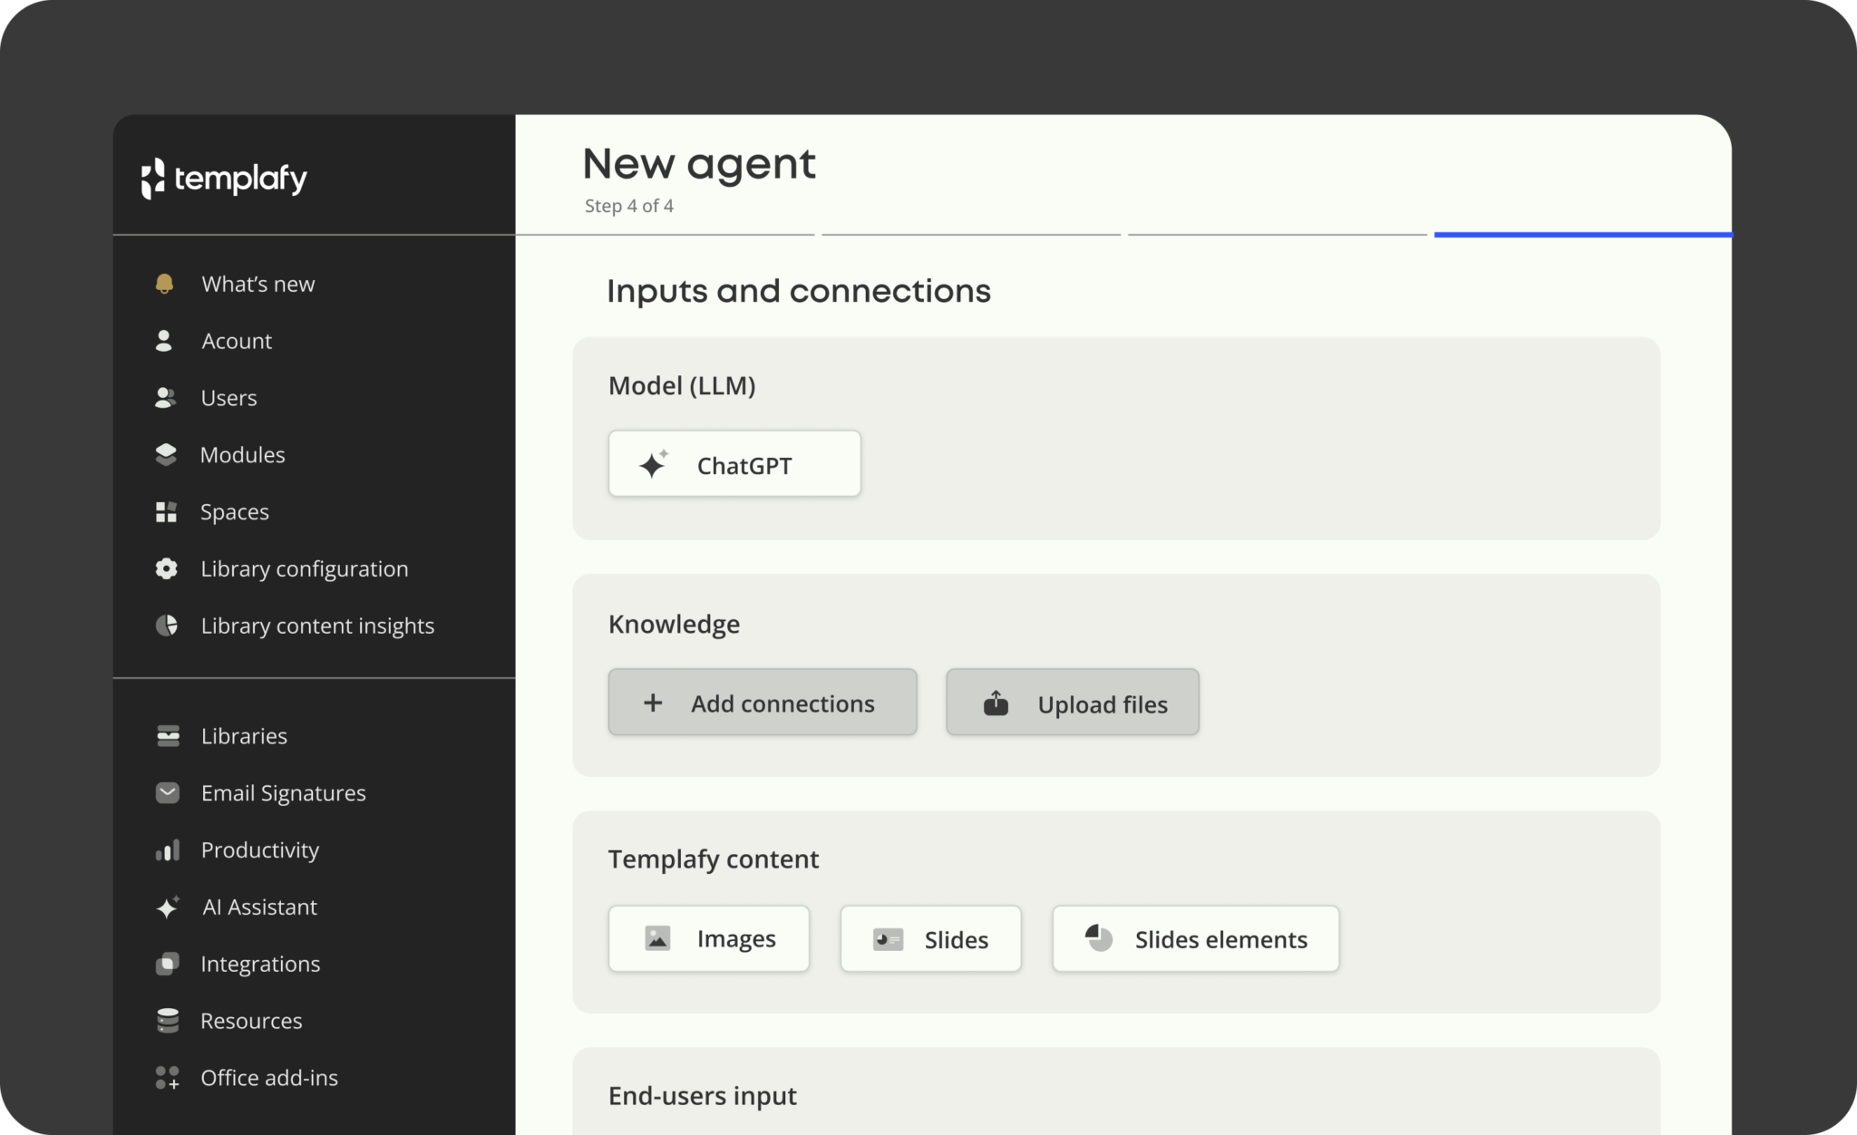
Task: Open the Productivity section
Action: tap(260, 849)
